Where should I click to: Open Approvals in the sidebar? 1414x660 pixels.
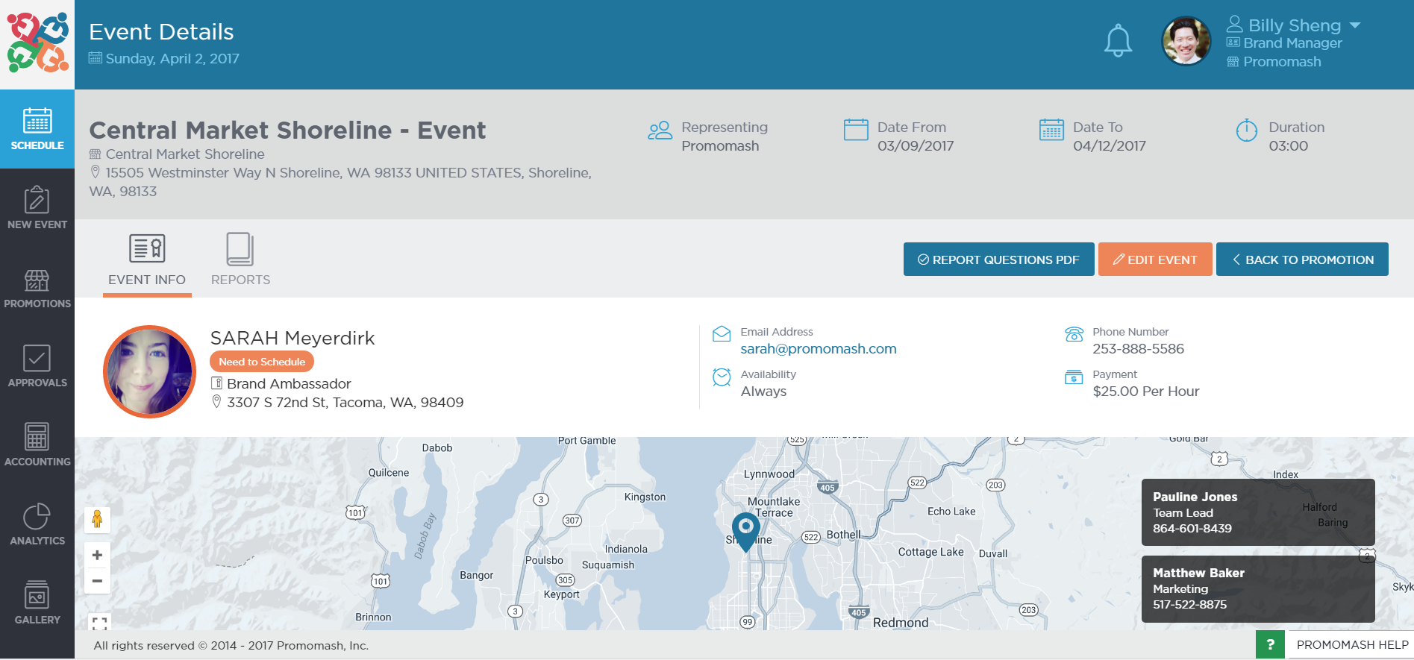(37, 366)
